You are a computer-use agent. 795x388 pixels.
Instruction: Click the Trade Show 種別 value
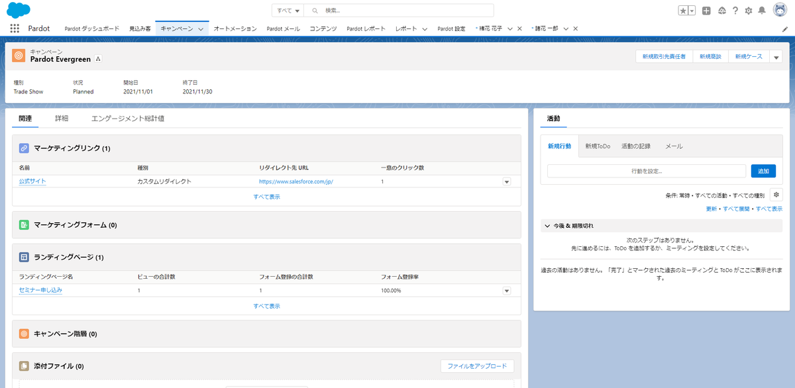[28, 91]
